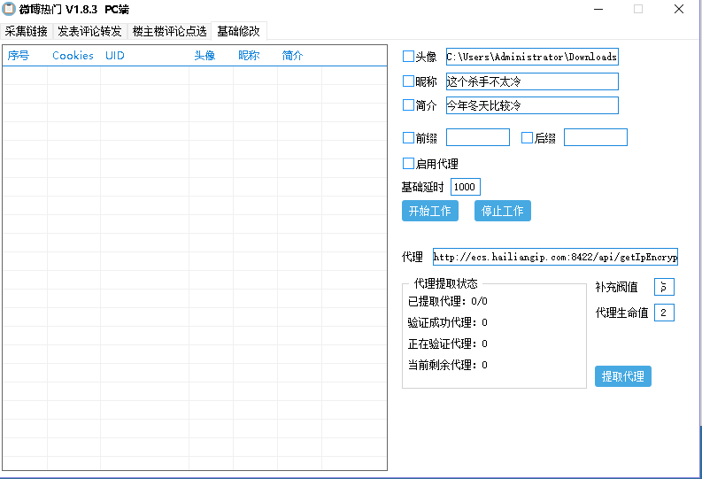The height and width of the screenshot is (479, 702).
Task: Click the UID column header
Action: 115,56
